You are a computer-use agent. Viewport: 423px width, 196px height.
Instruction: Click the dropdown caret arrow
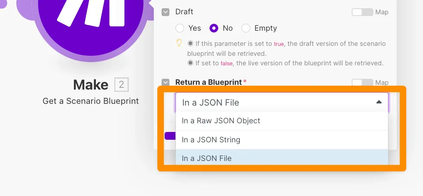point(379,102)
